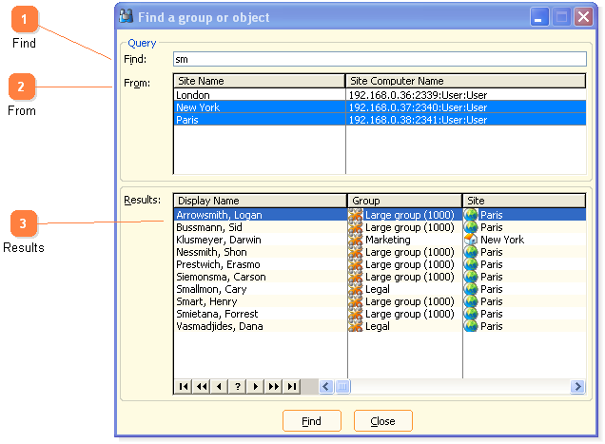
Task: Select address 192.168.0.37:2340:User:User
Action: 418,107
